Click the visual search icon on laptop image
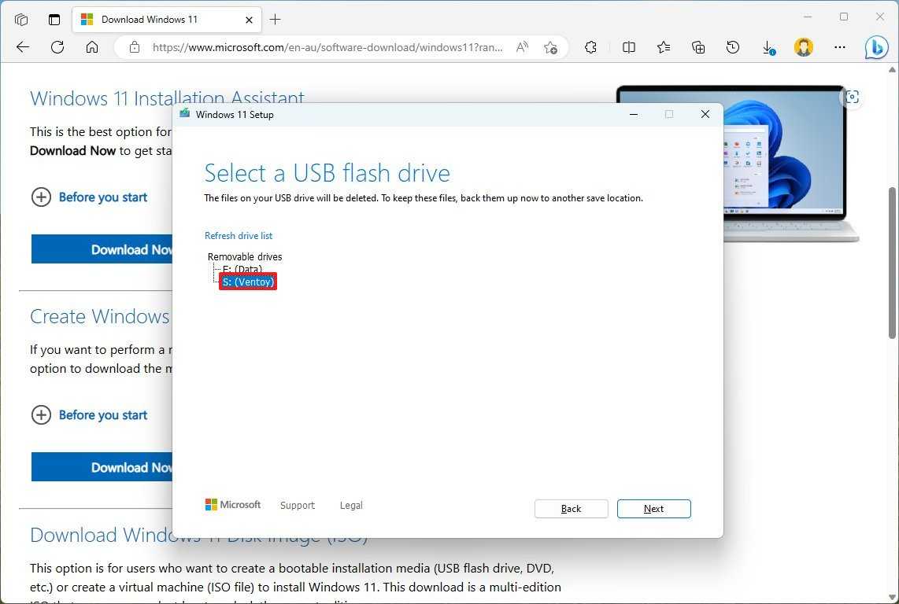Screen dimensions: 899x604 [x=852, y=97]
